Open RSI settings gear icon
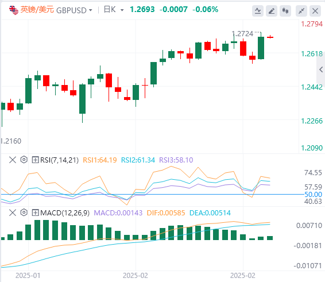Screen dimensions: 325x282 (24, 160)
